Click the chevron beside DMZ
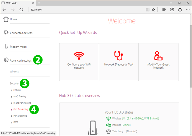 (11, 122)
